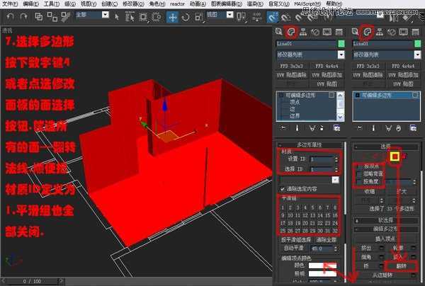Click the Use Pivot Point Center icon
The height and width of the screenshot is (286, 425).
pos(241,17)
